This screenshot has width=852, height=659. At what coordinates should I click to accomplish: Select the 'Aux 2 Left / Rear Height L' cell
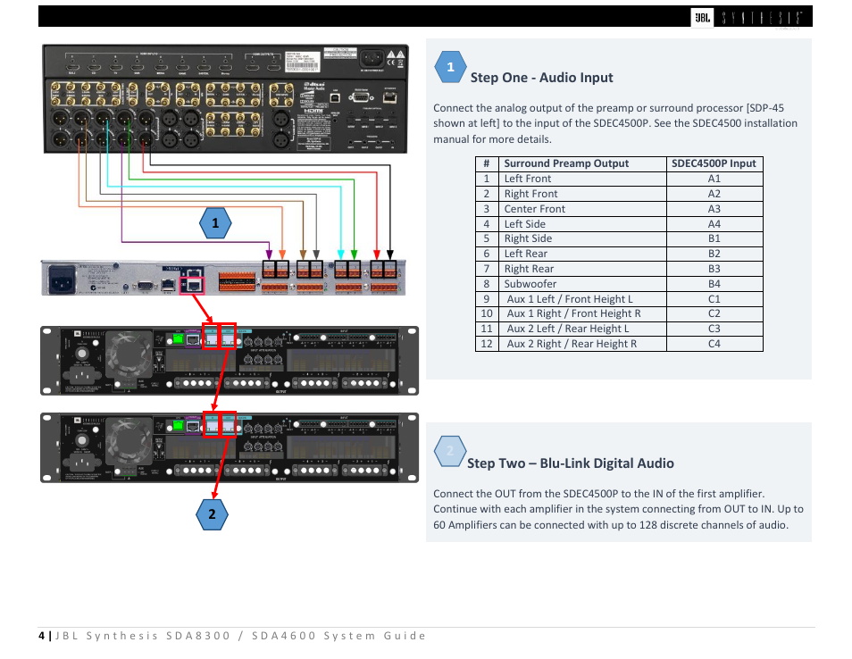pos(582,329)
